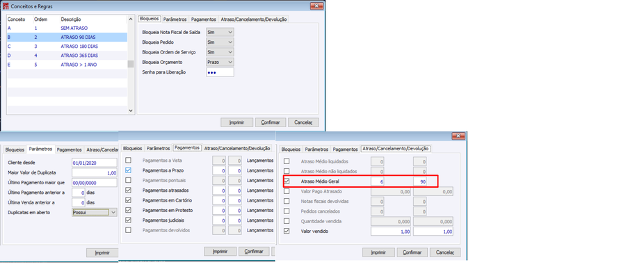Click the Cliente desde date field
The image size is (626, 267).
tap(95, 163)
